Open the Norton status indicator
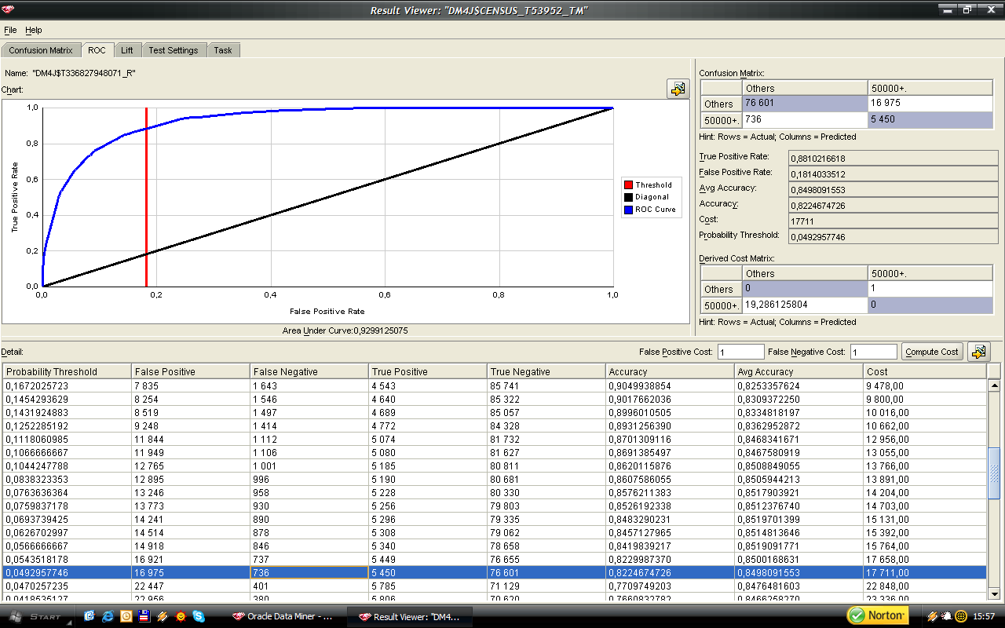Image resolution: width=1005 pixels, height=628 pixels. (x=877, y=615)
